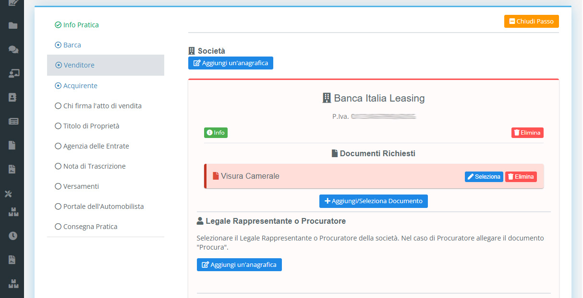Click the orange Chiudi Passo button
Image resolution: width=583 pixels, height=298 pixels.
[531, 22]
